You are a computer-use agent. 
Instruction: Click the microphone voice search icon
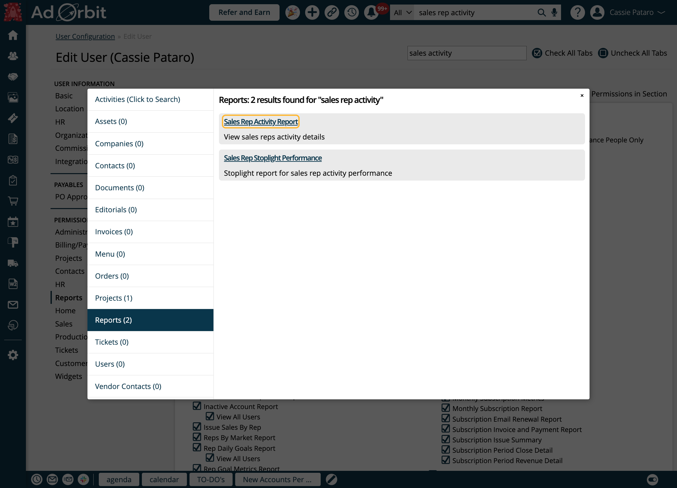(x=554, y=13)
